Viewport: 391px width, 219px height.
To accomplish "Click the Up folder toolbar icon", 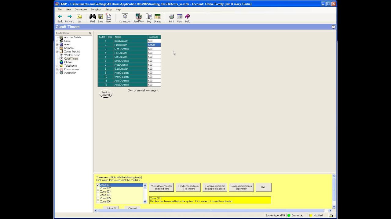I will coord(79,18).
